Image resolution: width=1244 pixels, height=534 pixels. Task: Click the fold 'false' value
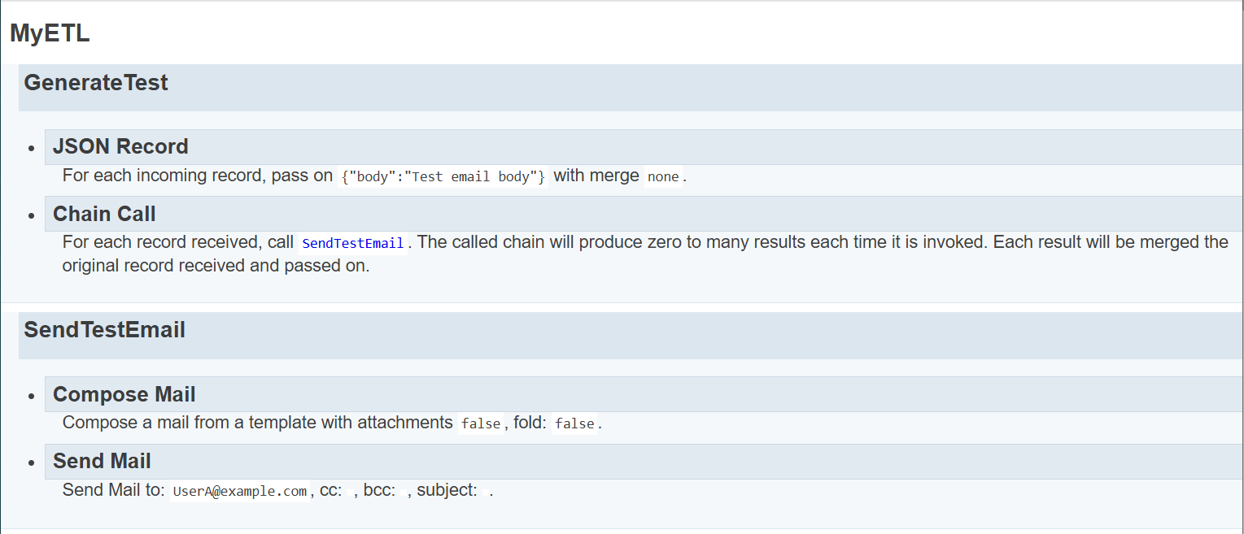click(574, 424)
